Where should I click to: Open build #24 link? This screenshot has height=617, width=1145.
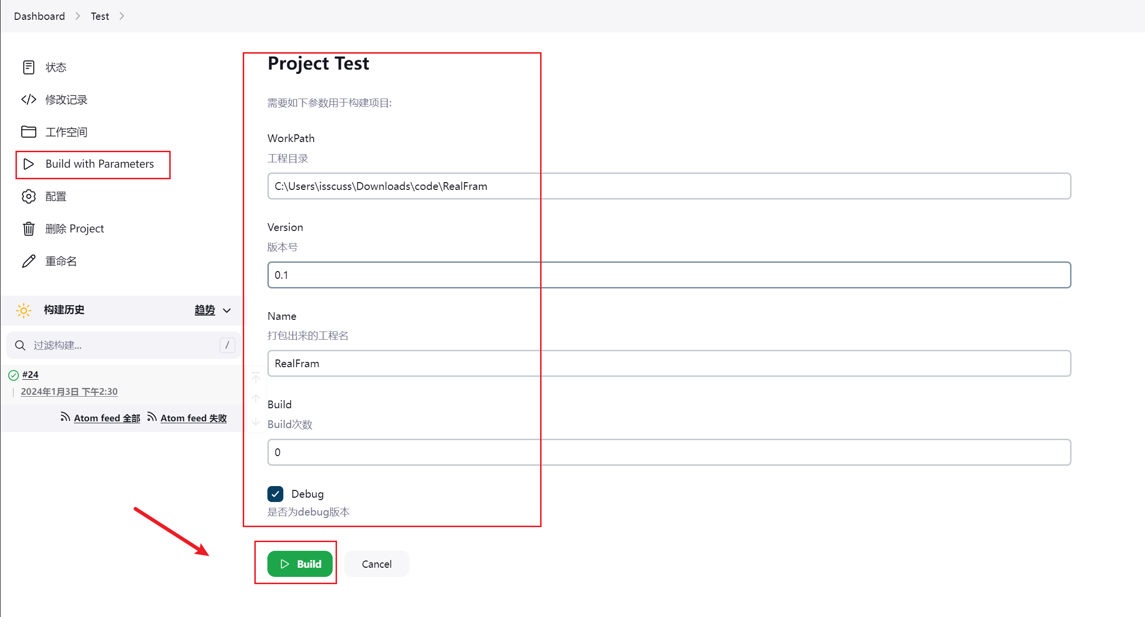click(30, 374)
